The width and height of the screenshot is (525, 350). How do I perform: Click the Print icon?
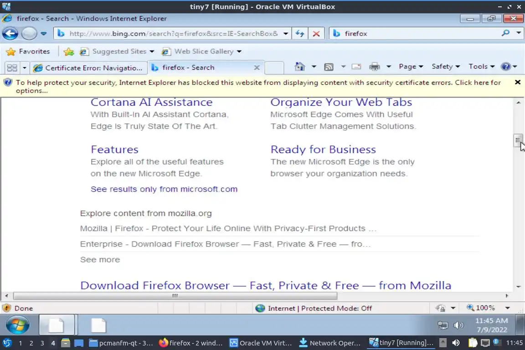coord(374,67)
